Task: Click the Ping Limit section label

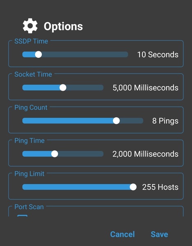Action: click(x=30, y=174)
